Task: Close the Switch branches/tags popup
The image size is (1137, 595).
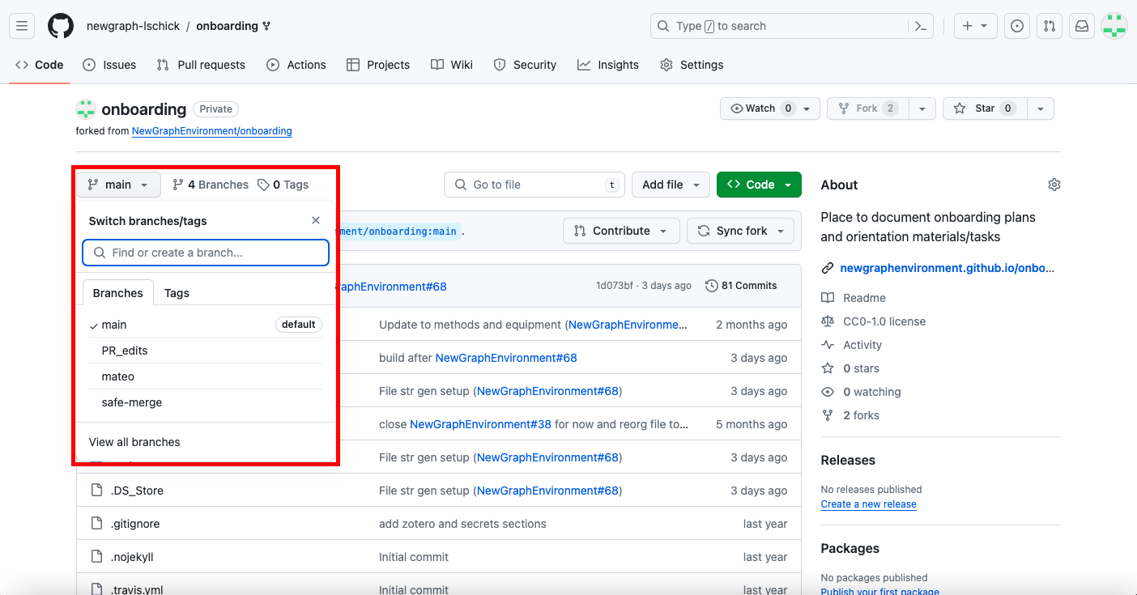Action: tap(316, 220)
